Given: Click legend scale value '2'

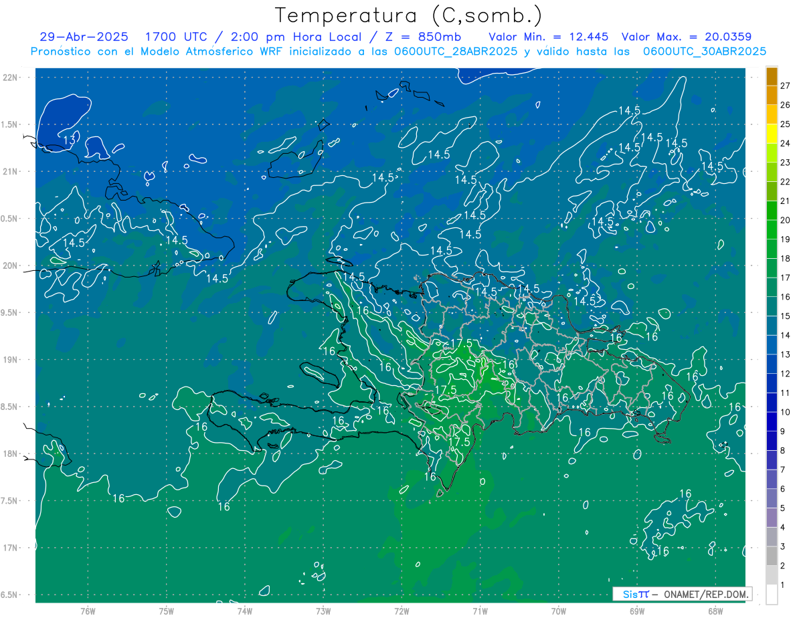Looking at the screenshot, I should coord(783,566).
